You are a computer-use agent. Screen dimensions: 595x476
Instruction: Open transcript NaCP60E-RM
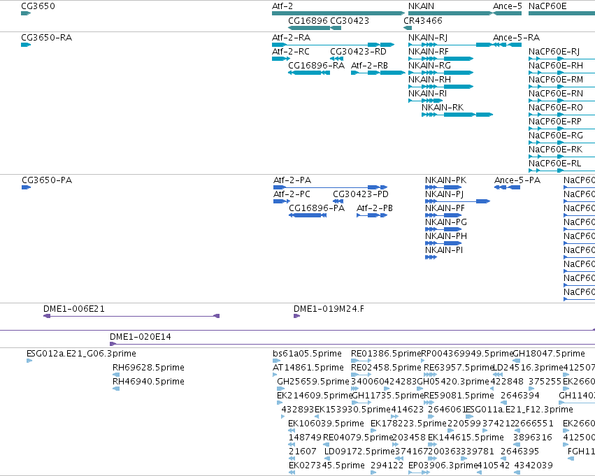[556, 79]
